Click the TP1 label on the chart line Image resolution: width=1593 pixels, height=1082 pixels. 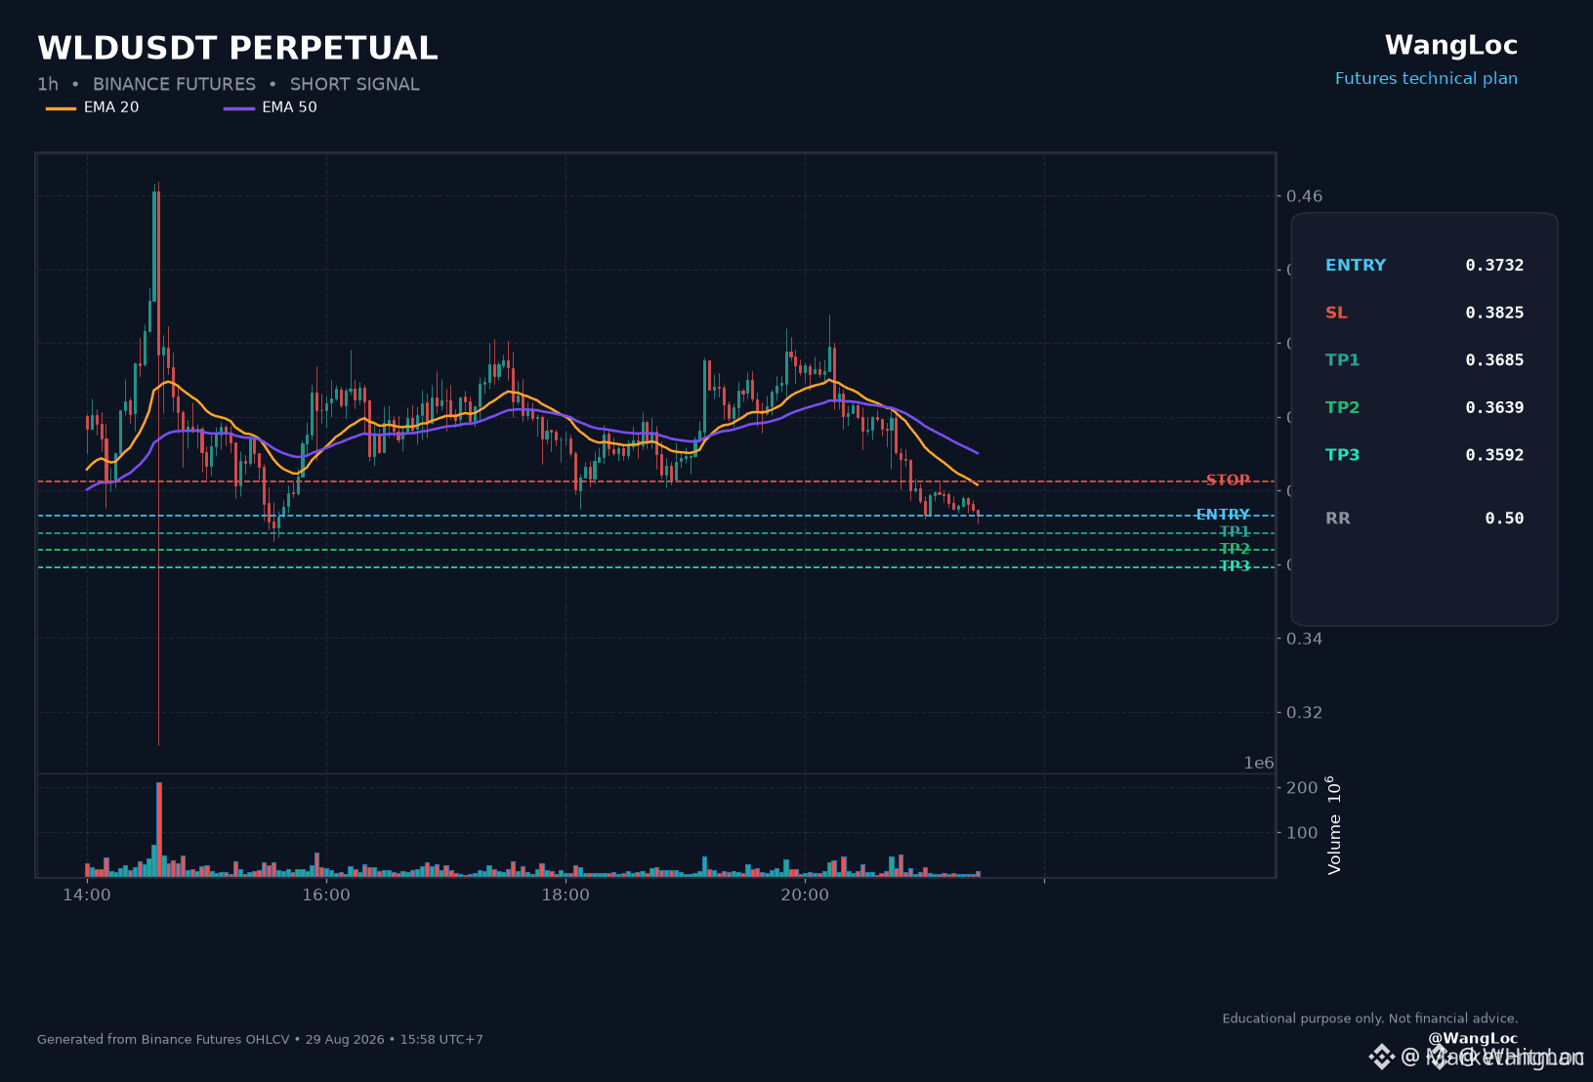coord(1235,532)
